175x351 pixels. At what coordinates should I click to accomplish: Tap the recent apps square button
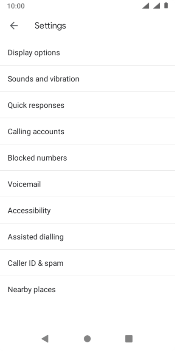click(129, 339)
